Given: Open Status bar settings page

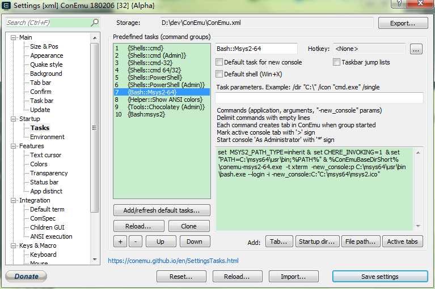Looking at the screenshot, I should point(44,182).
